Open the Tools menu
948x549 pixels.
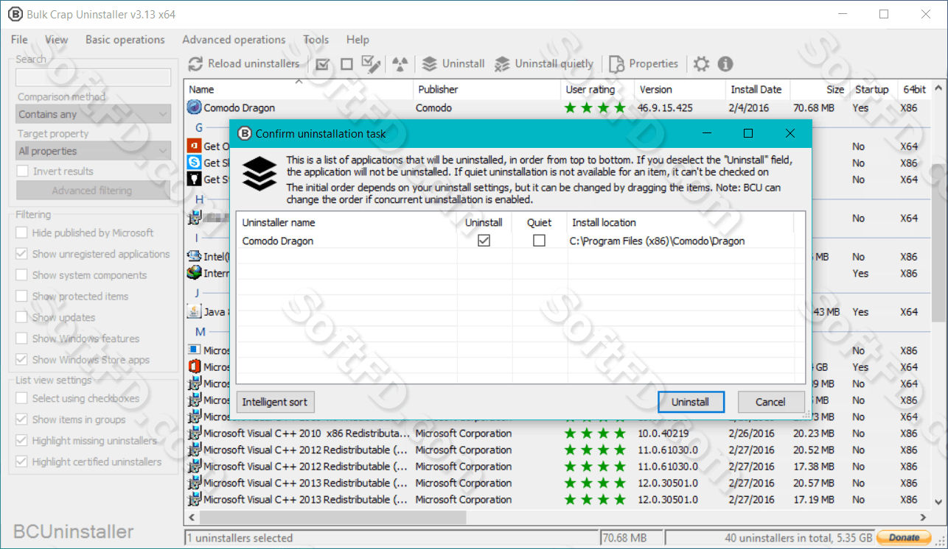point(316,40)
